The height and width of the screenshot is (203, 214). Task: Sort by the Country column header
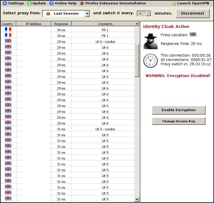(x=8, y=24)
